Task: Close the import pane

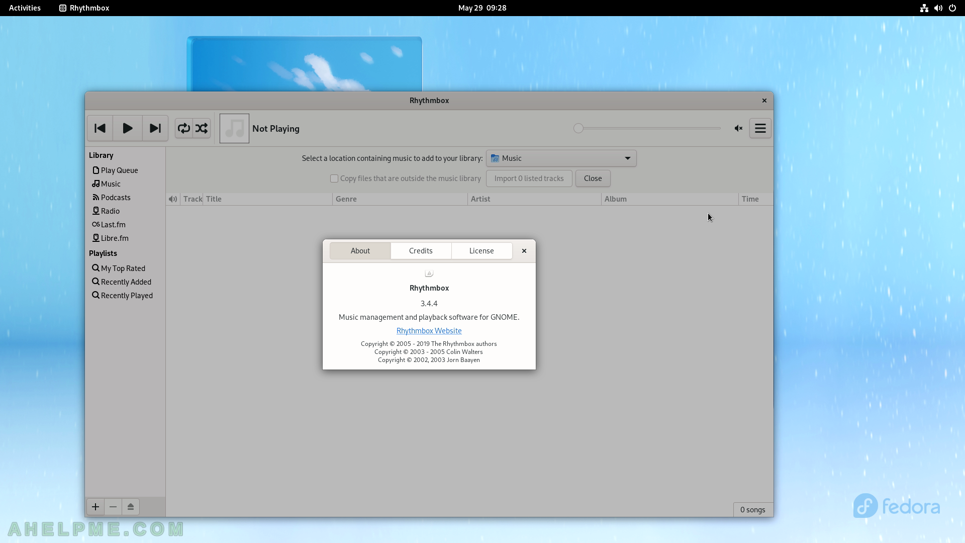Action: 593,178
